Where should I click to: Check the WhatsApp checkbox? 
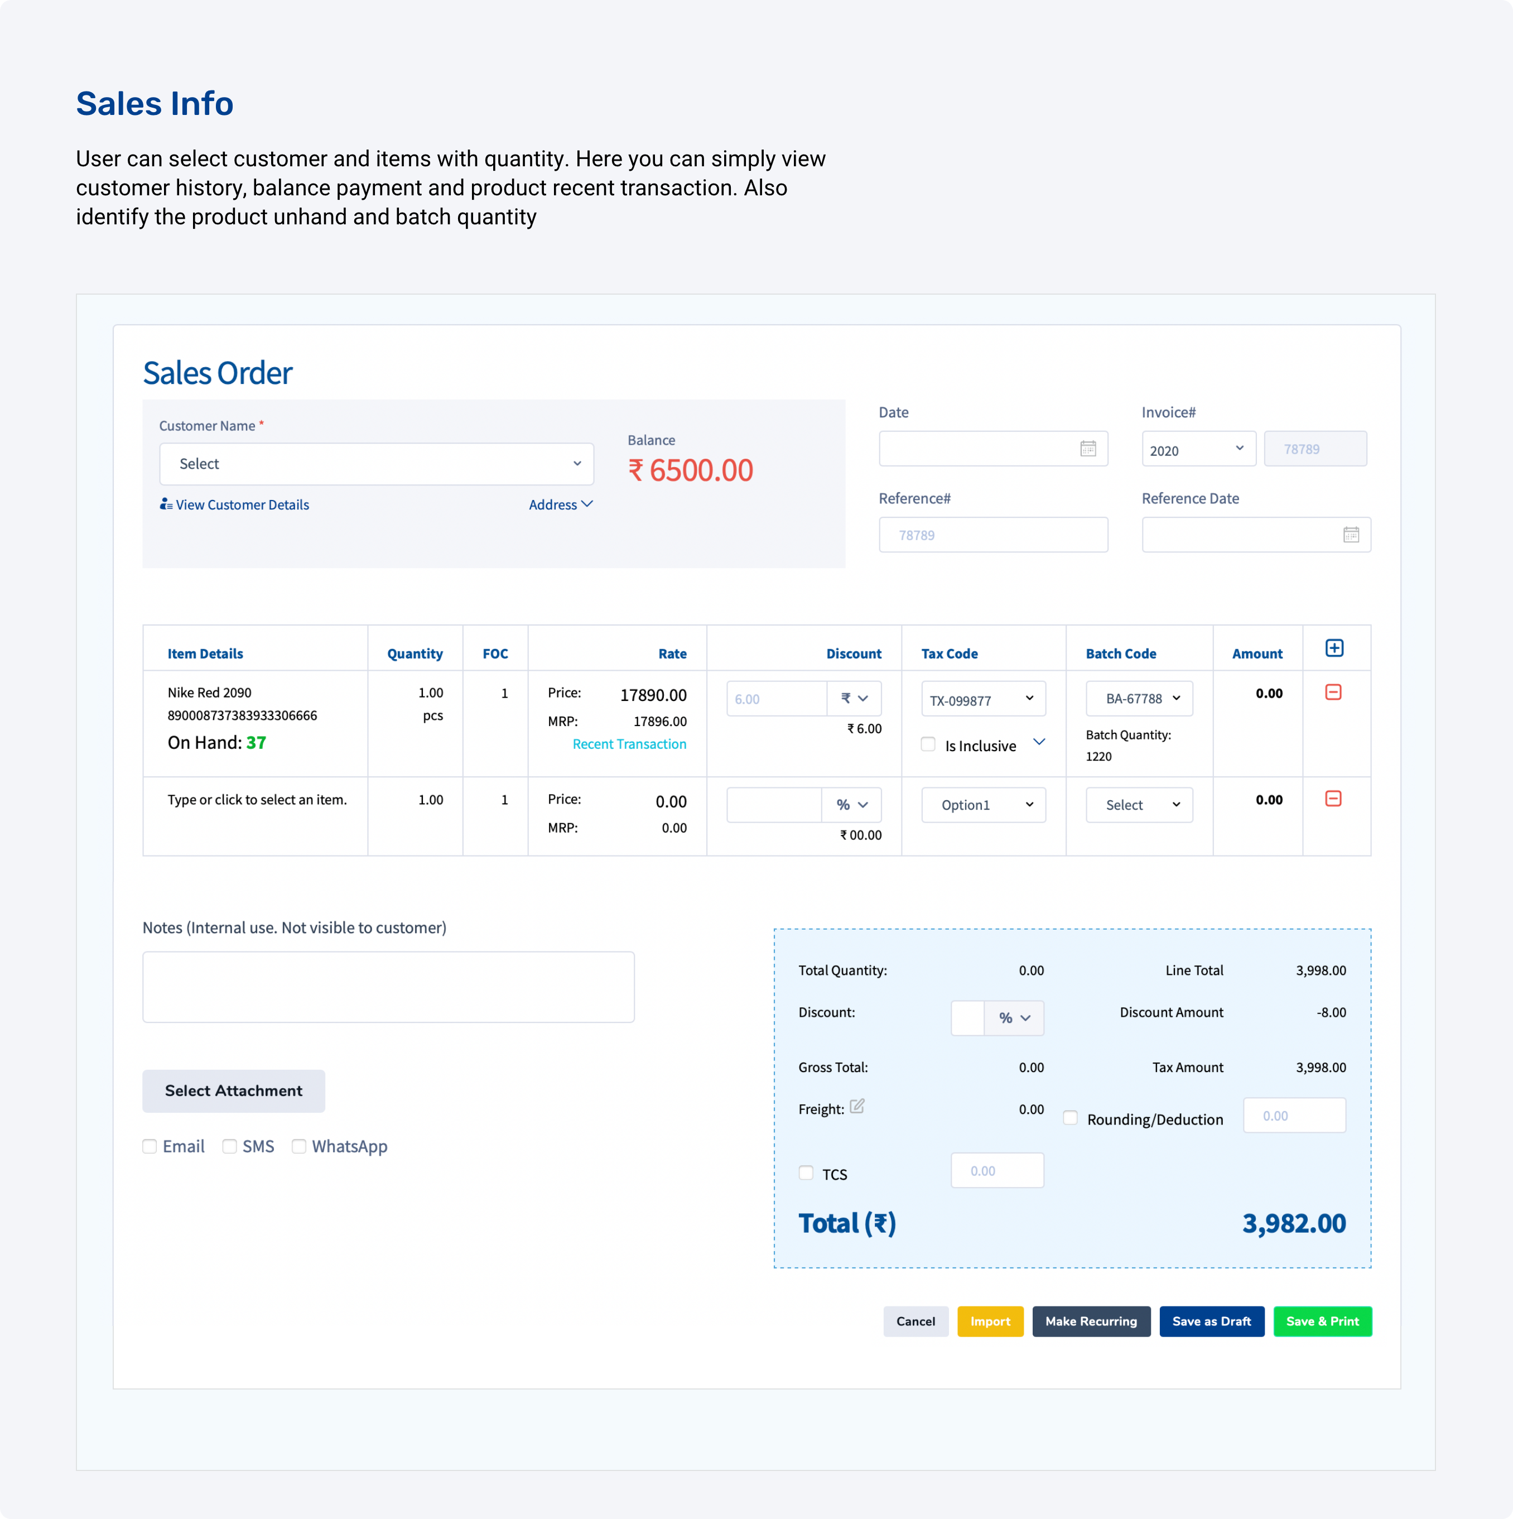(x=298, y=1146)
